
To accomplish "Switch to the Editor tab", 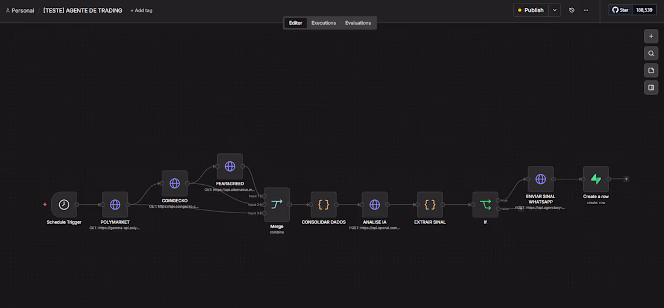I will point(296,23).
